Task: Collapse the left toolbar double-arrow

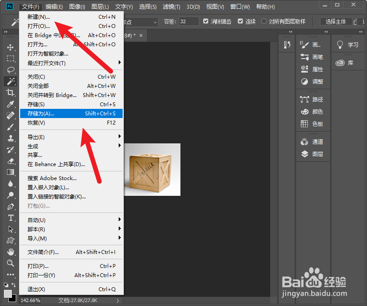Action: pos(6,31)
